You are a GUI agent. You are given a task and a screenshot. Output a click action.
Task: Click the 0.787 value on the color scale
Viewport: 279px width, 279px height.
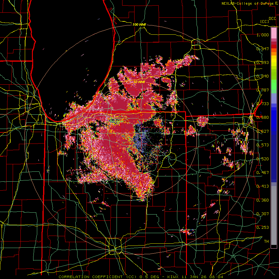[x=263, y=90]
